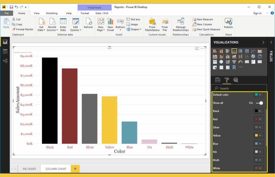Screen dimensions: 275x177
Task: Open the Get Data dropdown
Action: pos(41,24)
